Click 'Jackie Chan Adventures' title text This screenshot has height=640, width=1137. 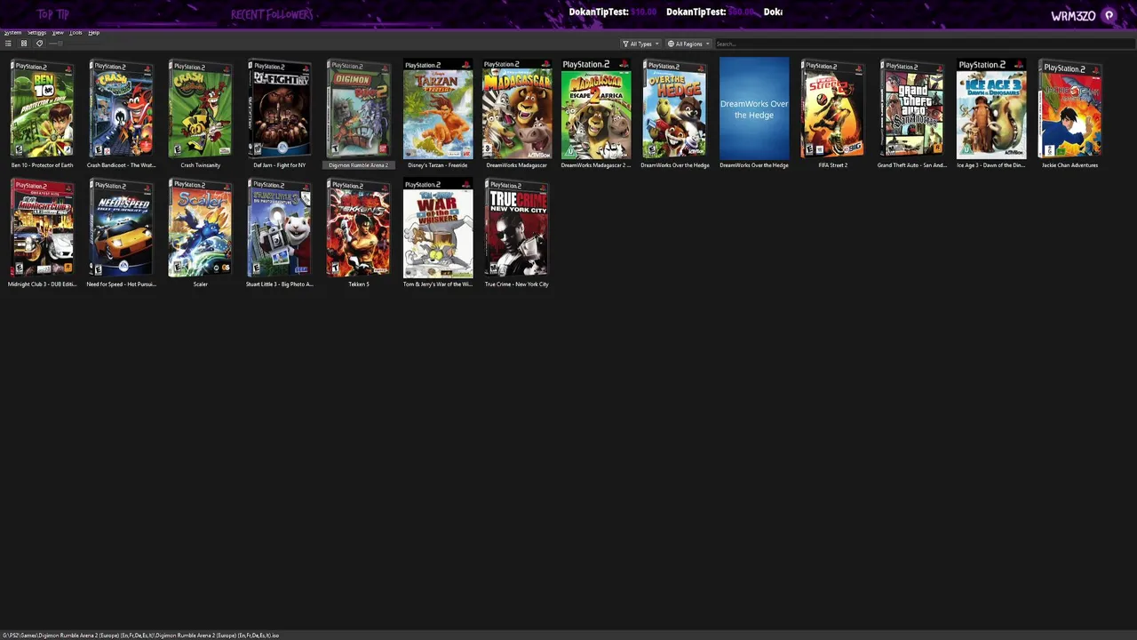click(1069, 165)
